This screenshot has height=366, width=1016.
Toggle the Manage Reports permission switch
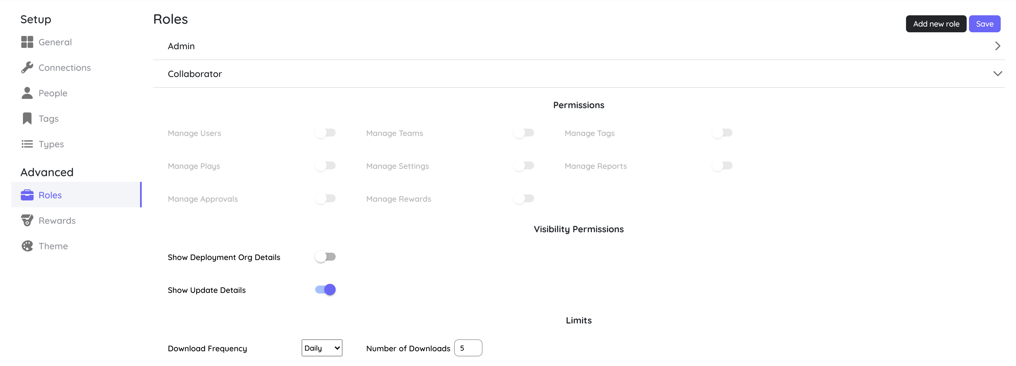722,166
